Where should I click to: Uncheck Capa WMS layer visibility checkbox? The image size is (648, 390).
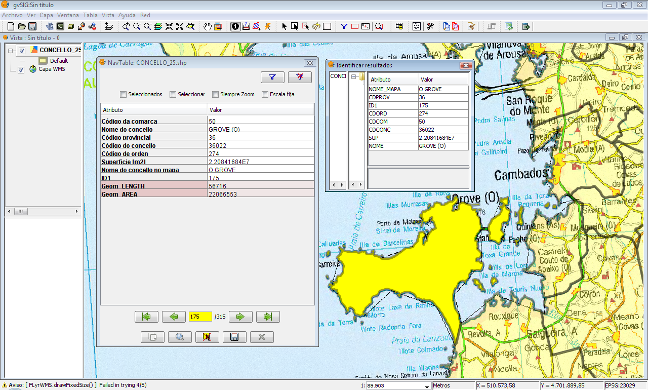(x=21, y=70)
